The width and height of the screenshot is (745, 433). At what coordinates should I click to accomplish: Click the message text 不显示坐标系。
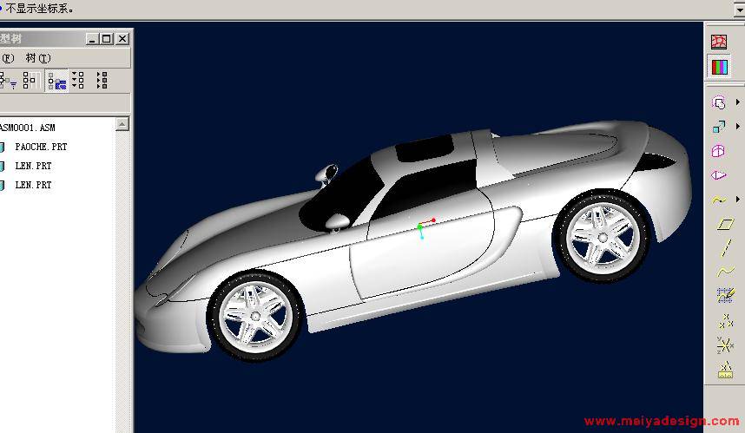point(39,9)
